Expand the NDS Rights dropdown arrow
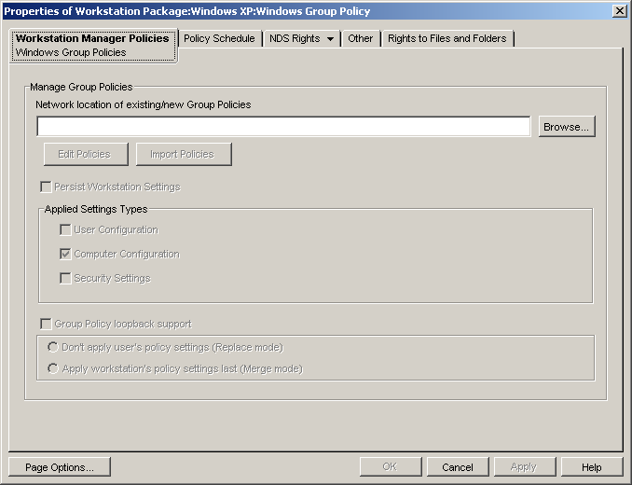This screenshot has height=485, width=632. [331, 39]
